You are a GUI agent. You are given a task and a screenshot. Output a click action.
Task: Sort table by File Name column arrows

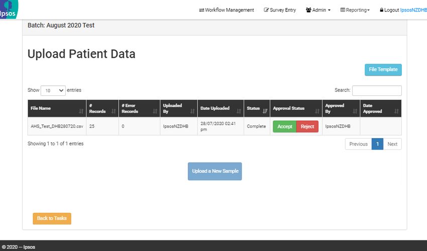[81, 111]
